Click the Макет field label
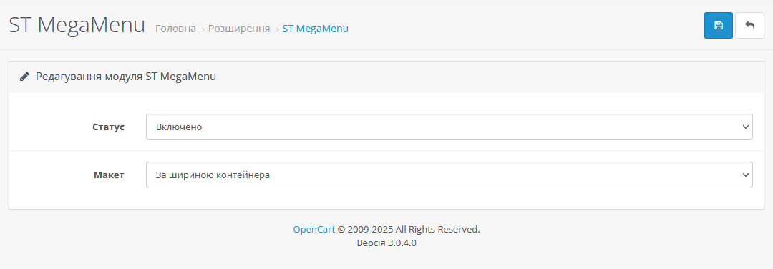773x269 pixels. pos(109,175)
